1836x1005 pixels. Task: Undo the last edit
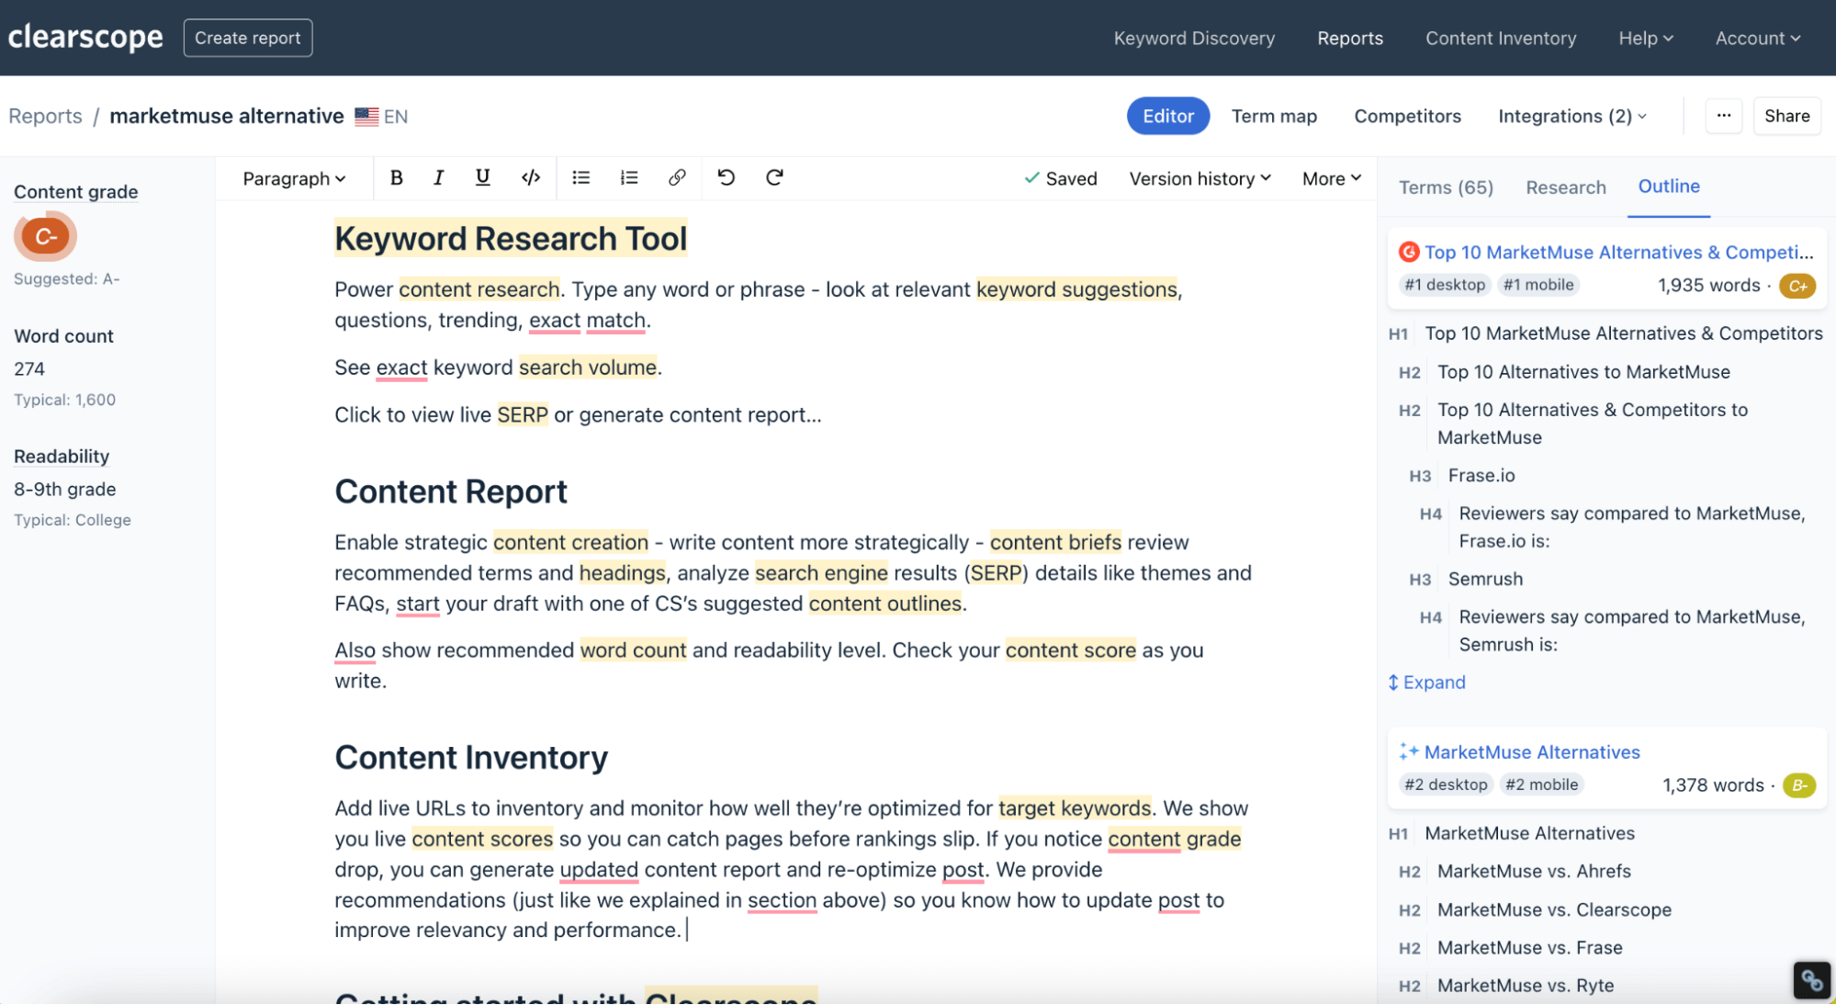(x=727, y=178)
